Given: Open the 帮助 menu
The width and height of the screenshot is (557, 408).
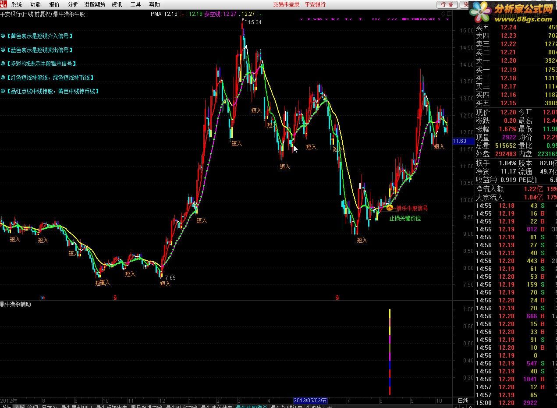Looking at the screenshot, I should tap(155, 4).
